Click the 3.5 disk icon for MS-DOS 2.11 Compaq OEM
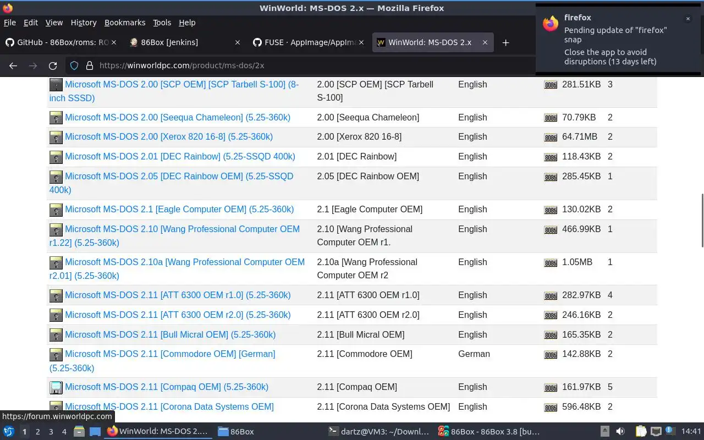This screenshot has width=704, height=440. [x=56, y=387]
